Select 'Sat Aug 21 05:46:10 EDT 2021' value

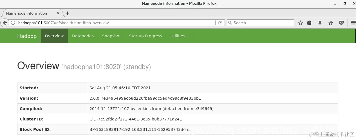pyautogui.click(x=120, y=88)
